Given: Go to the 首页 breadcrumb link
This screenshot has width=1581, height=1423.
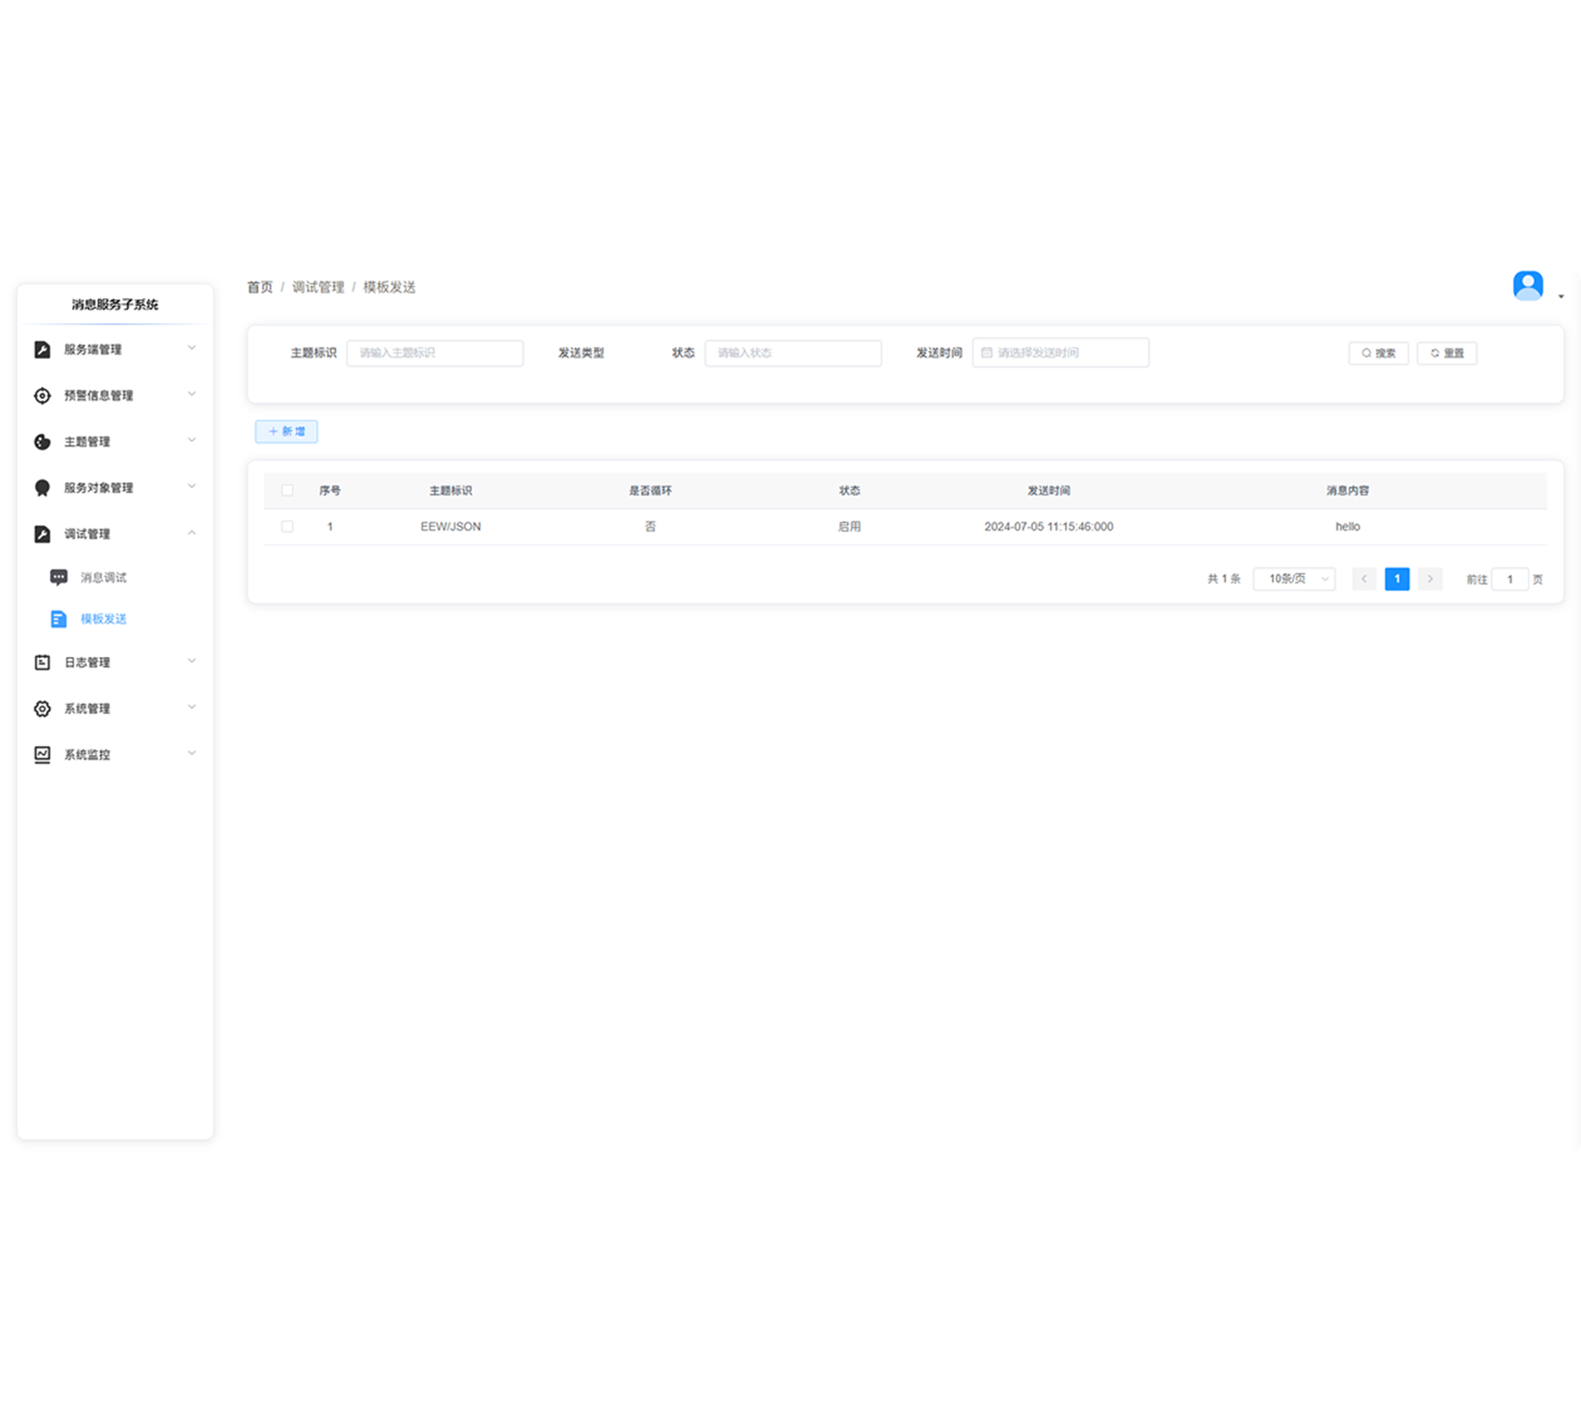Looking at the screenshot, I should tap(260, 287).
